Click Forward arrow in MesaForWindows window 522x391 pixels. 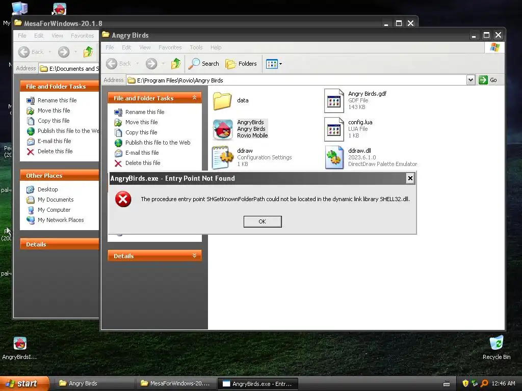64,52
